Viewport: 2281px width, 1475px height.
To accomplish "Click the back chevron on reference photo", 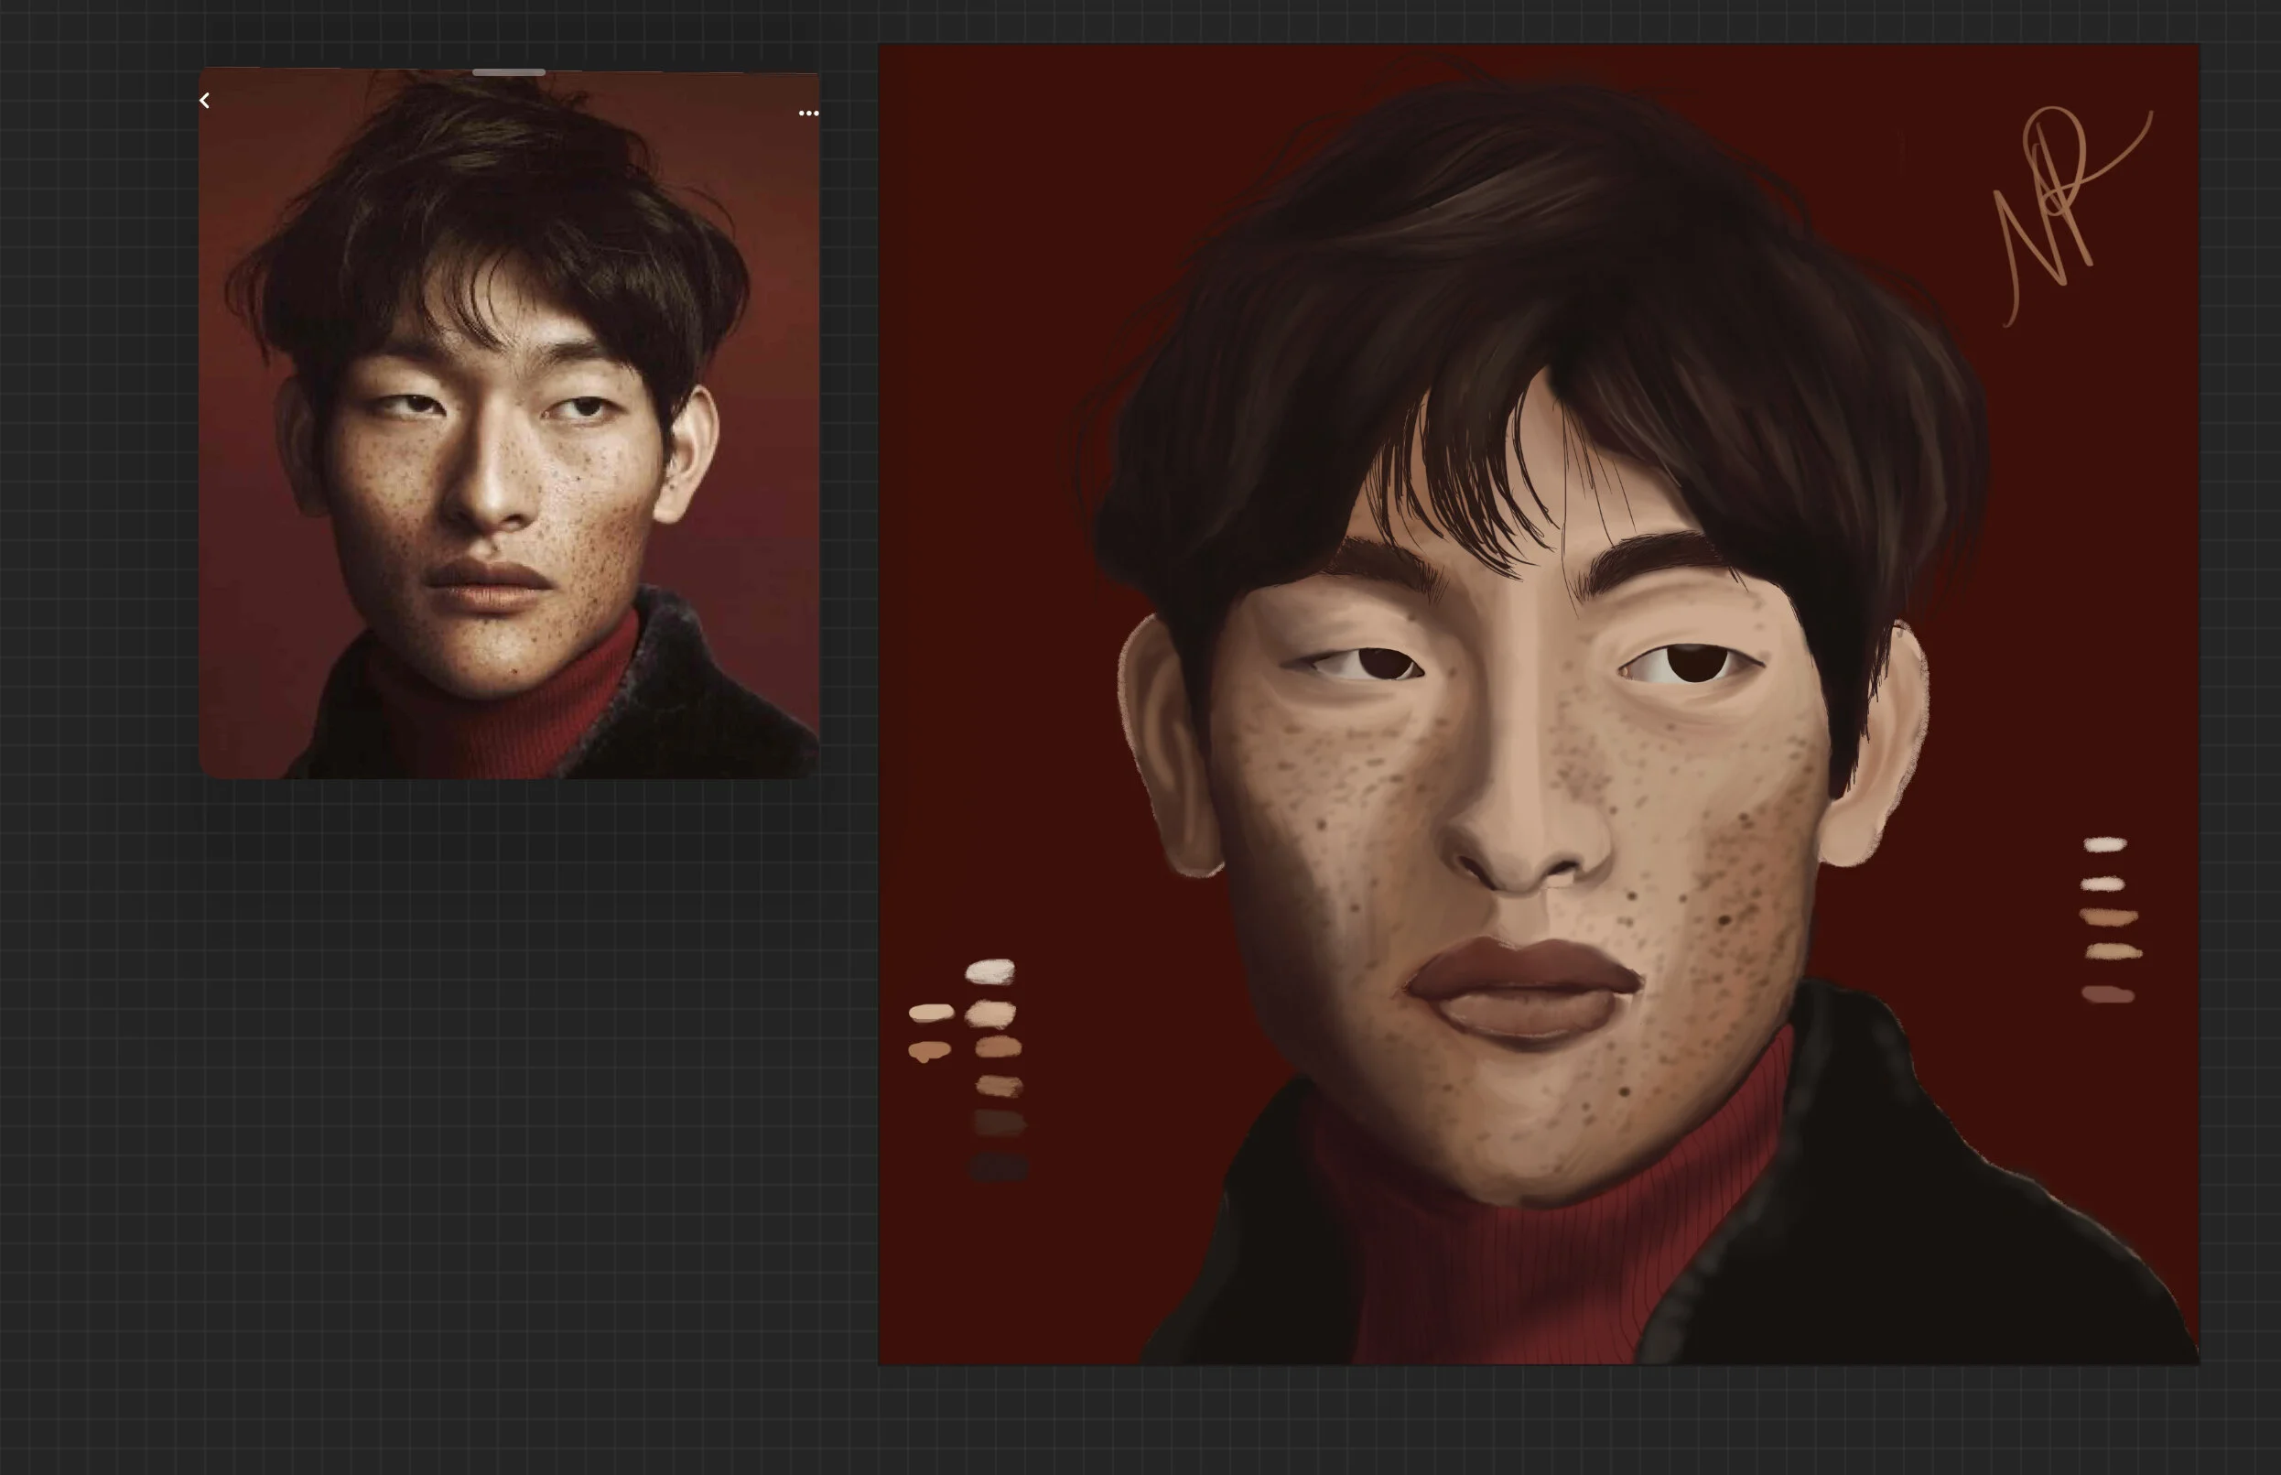I will (x=204, y=101).
